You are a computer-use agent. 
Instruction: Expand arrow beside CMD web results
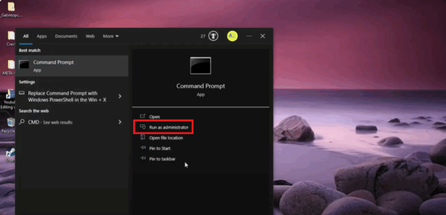(x=120, y=122)
